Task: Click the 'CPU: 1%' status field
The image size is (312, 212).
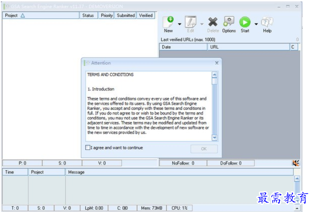Action: click(x=180, y=208)
